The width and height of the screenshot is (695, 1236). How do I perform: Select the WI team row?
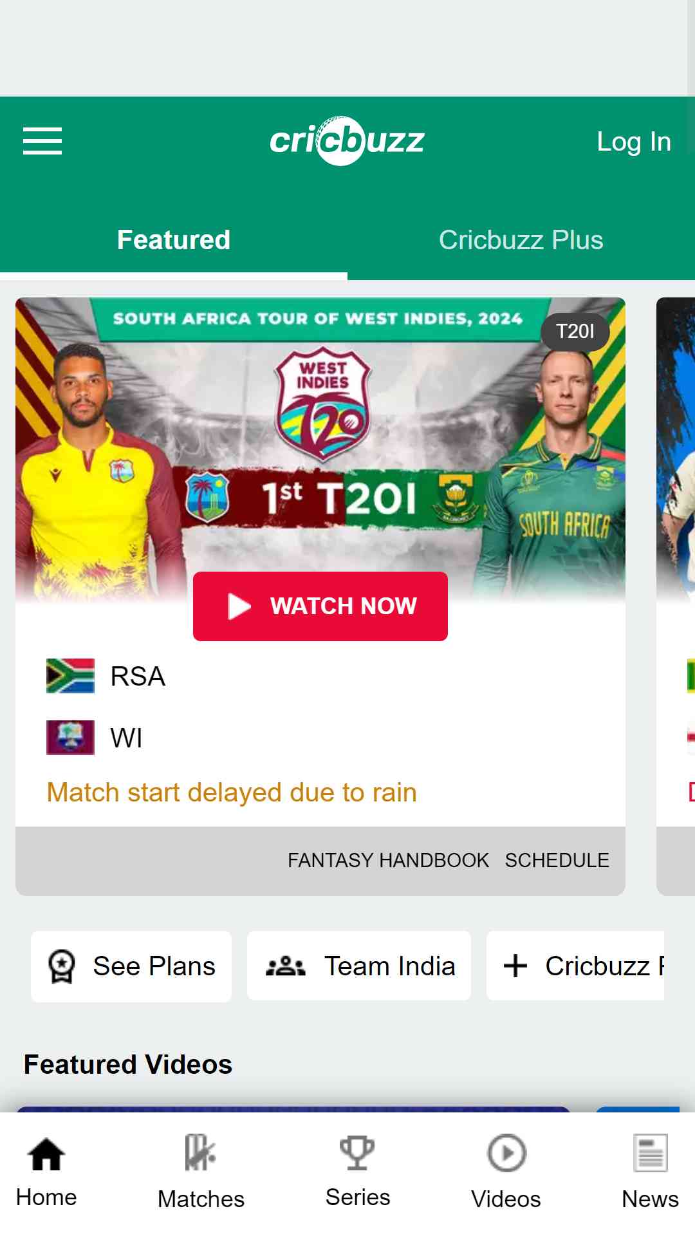(320, 738)
